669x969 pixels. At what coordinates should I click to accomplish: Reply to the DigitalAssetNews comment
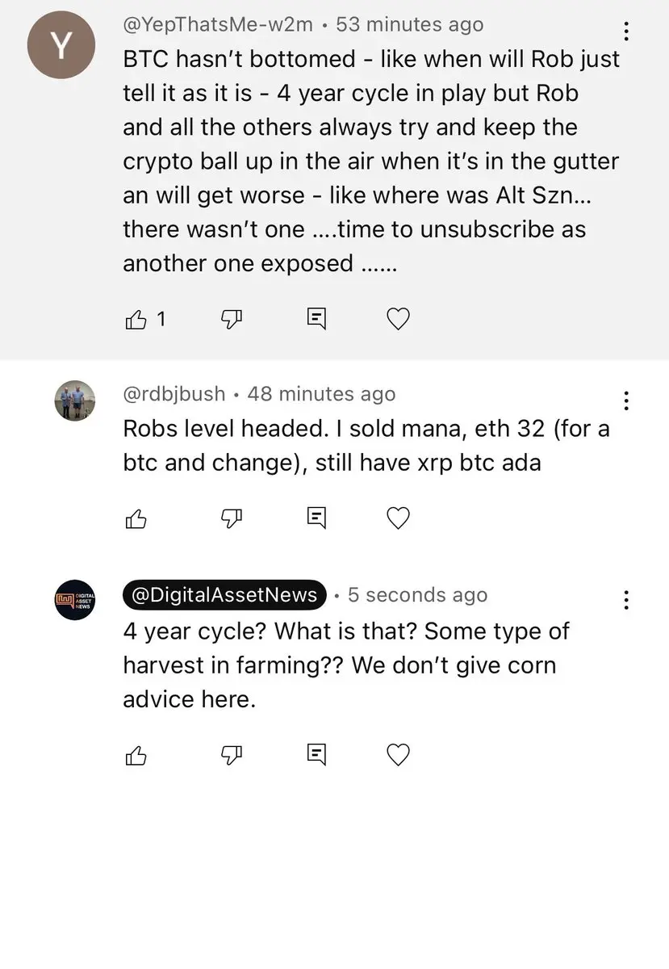[x=317, y=755]
